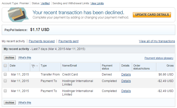Click the Date column header
The image size is (177, 108).
click(12, 66)
